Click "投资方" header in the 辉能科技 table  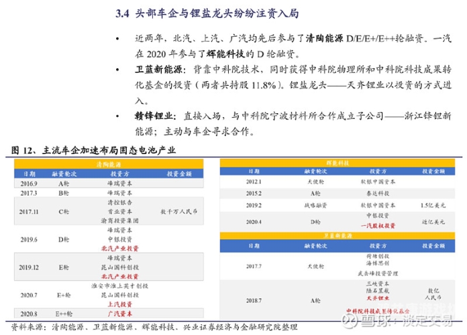coord(378,172)
